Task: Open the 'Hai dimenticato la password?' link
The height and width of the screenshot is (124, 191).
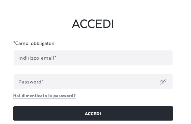Action: (44, 96)
